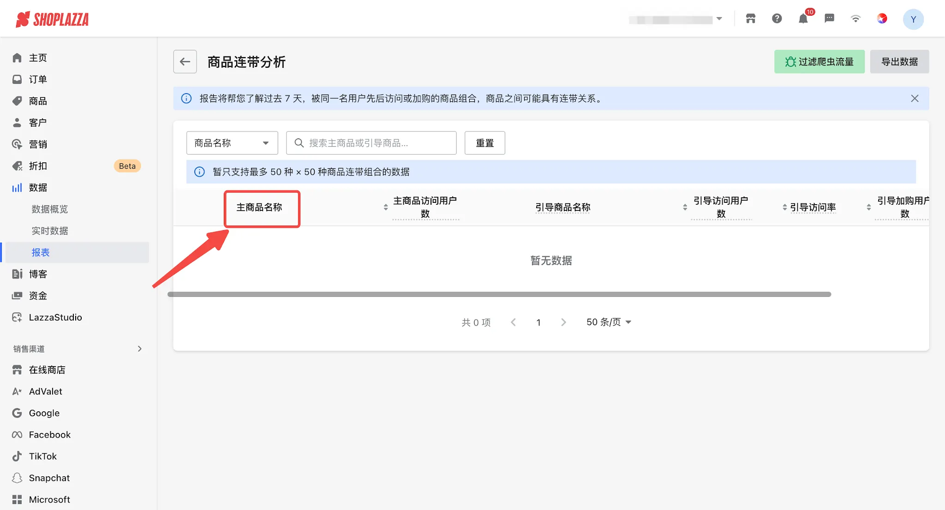Click the blog icon beside 博客
The width and height of the screenshot is (945, 510).
[17, 274]
